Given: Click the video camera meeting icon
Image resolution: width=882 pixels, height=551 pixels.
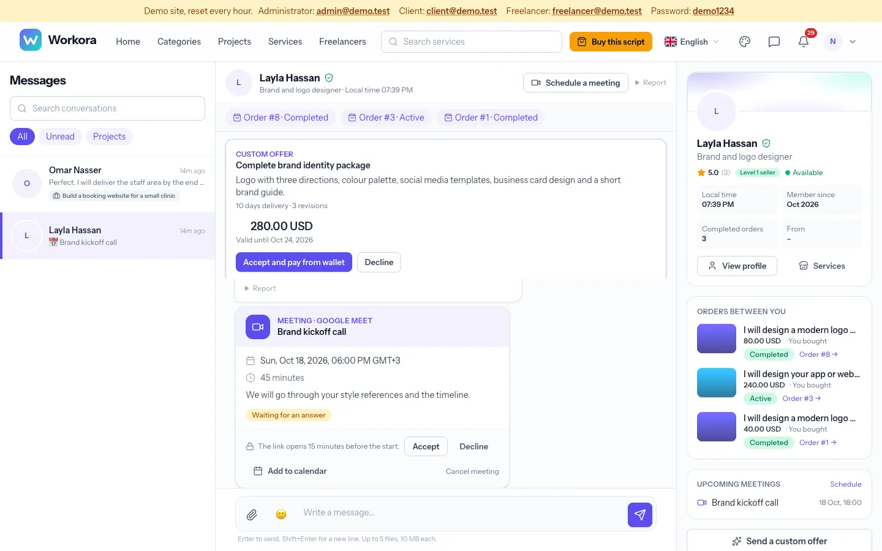Looking at the screenshot, I should pyautogui.click(x=258, y=327).
